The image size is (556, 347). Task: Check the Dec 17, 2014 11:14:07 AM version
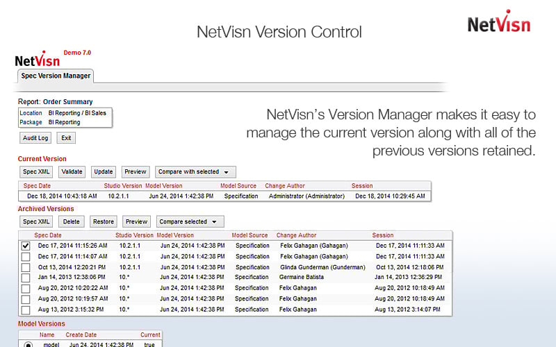26,256
